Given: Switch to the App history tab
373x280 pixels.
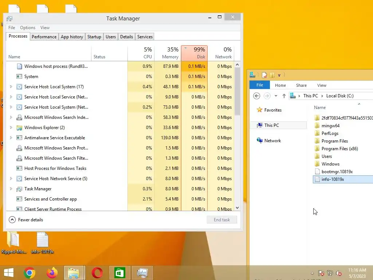Looking at the screenshot, I should (x=72, y=37).
